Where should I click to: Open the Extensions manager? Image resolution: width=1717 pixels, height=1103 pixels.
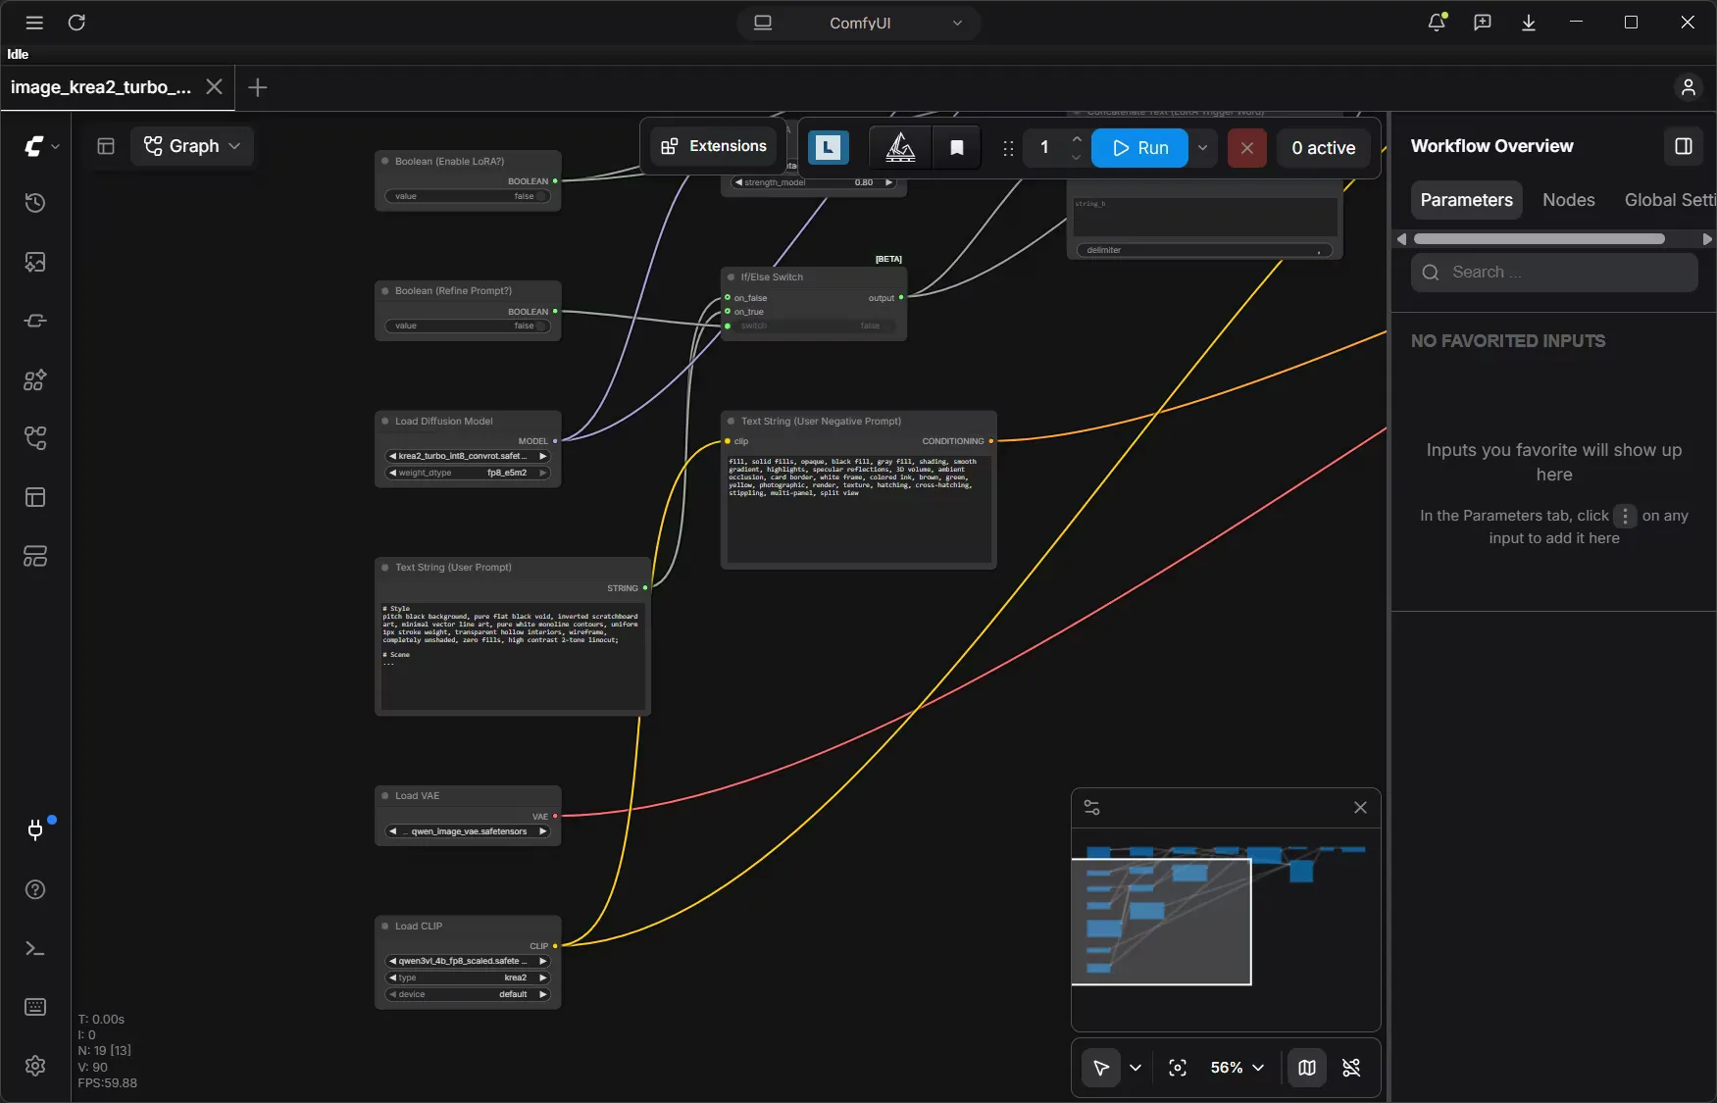coord(713,146)
